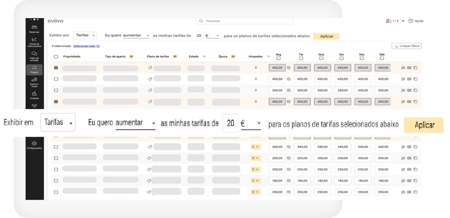Select the Preços sidebar menu item

(x=34, y=69)
